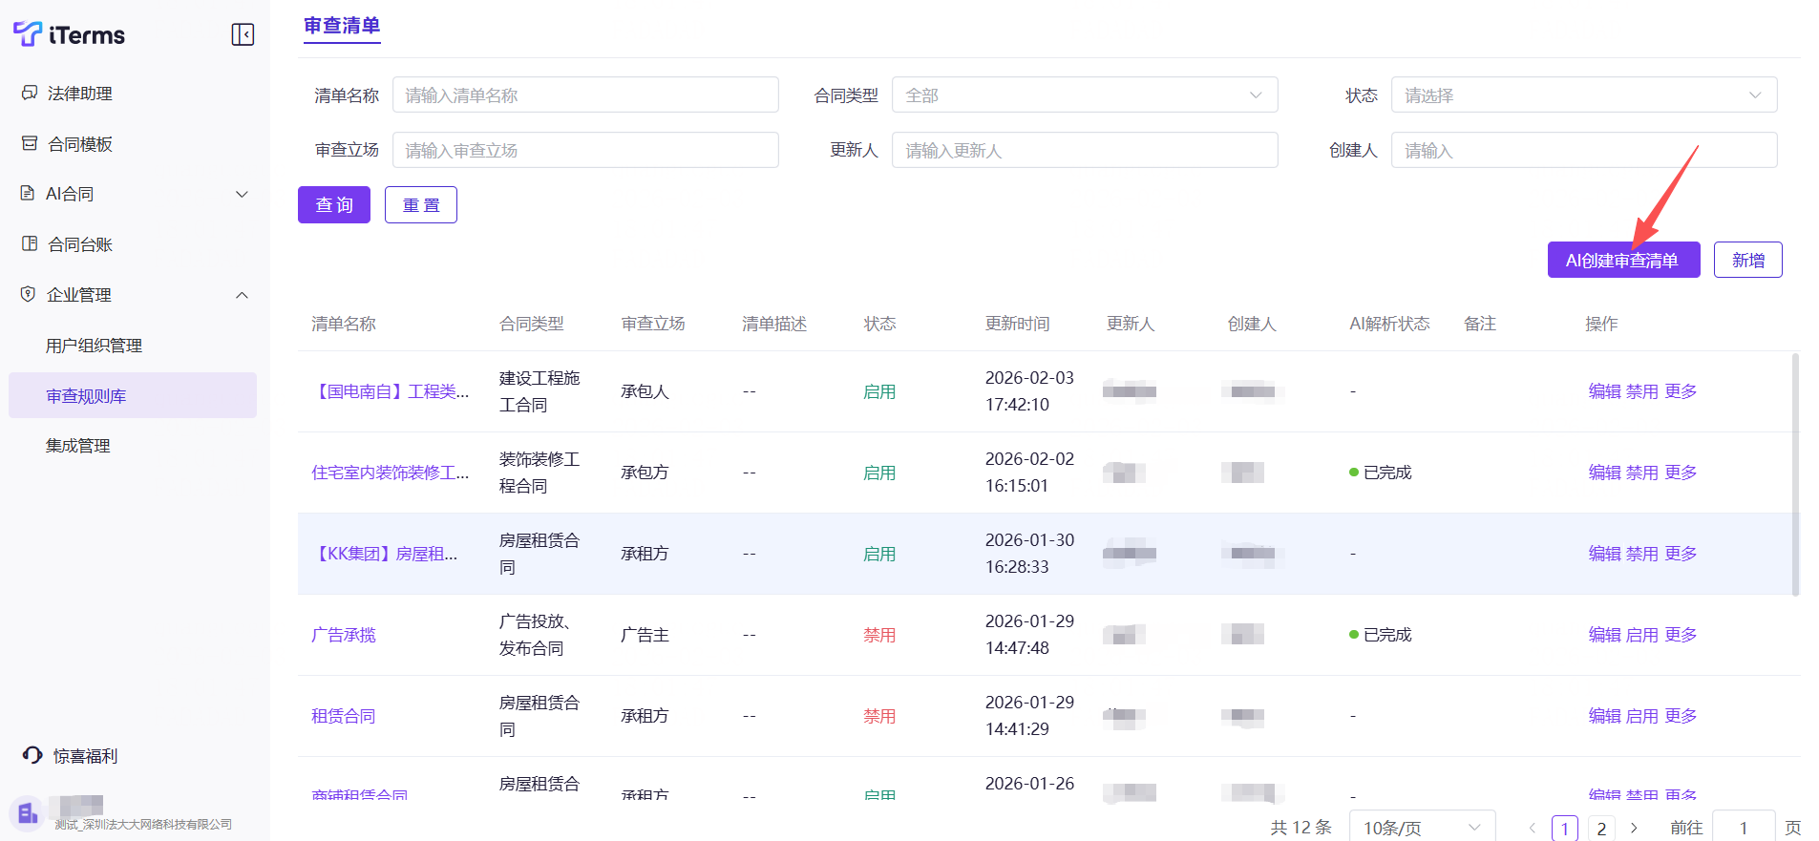The image size is (1819, 841).
Task: Click the 企业管理 shield icon
Action: point(28,294)
